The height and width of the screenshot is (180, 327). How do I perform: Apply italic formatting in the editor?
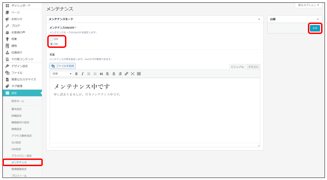point(82,74)
